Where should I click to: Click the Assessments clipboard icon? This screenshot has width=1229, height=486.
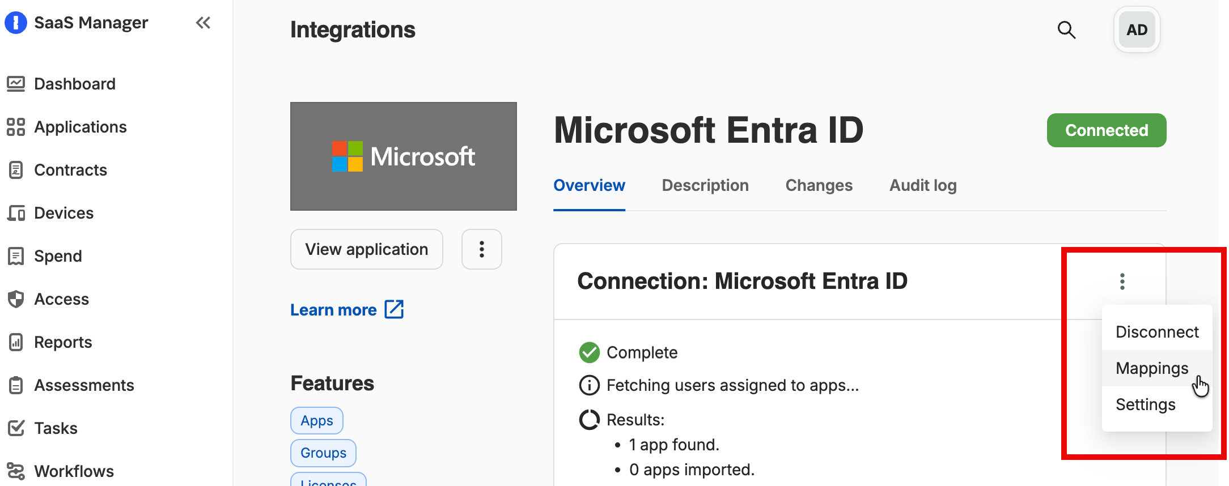[16, 385]
